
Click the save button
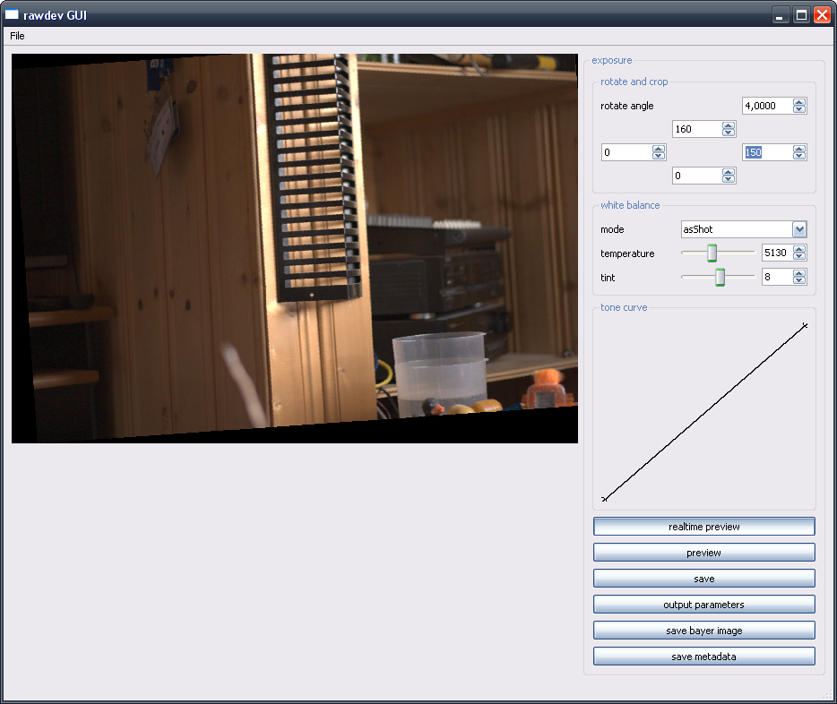click(703, 579)
